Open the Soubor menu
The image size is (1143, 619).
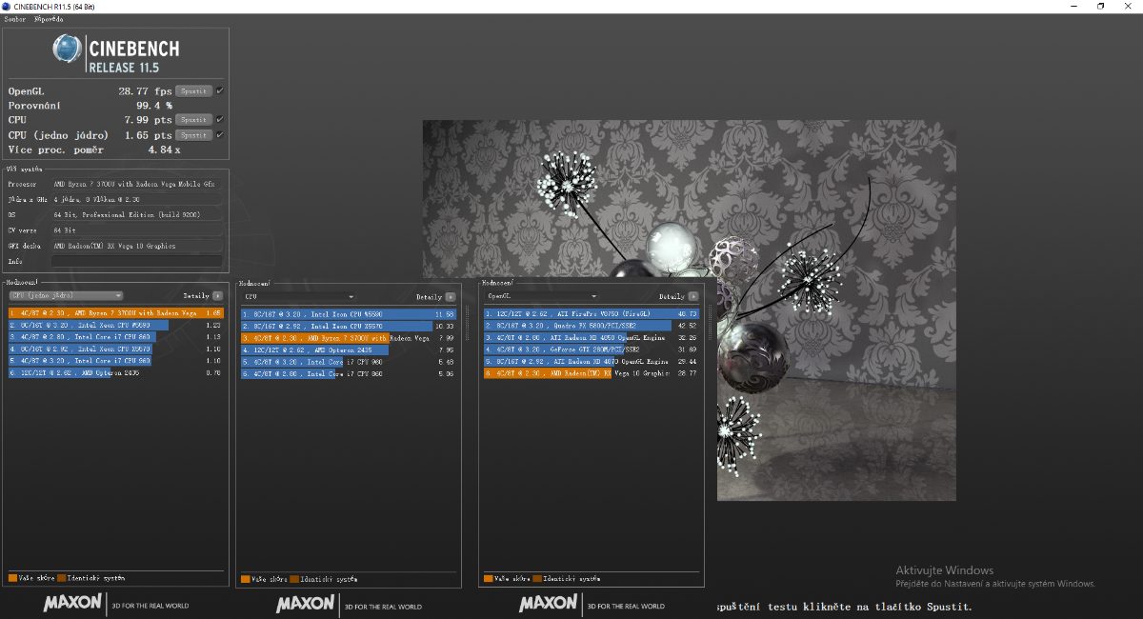click(14, 19)
